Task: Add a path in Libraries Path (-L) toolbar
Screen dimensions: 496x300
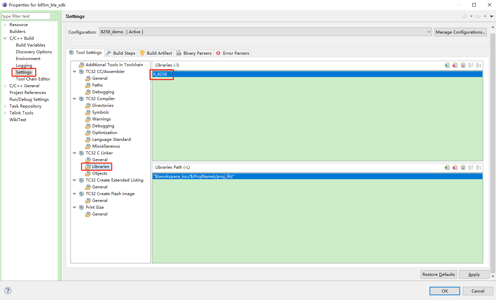Action: pos(447,167)
